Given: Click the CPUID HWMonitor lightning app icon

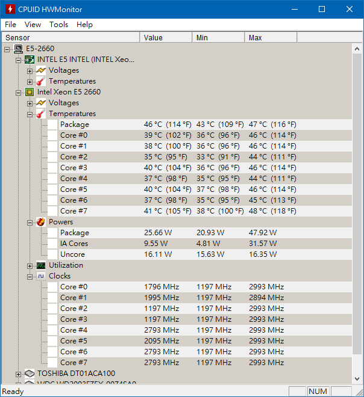Looking at the screenshot, I should coord(10,9).
